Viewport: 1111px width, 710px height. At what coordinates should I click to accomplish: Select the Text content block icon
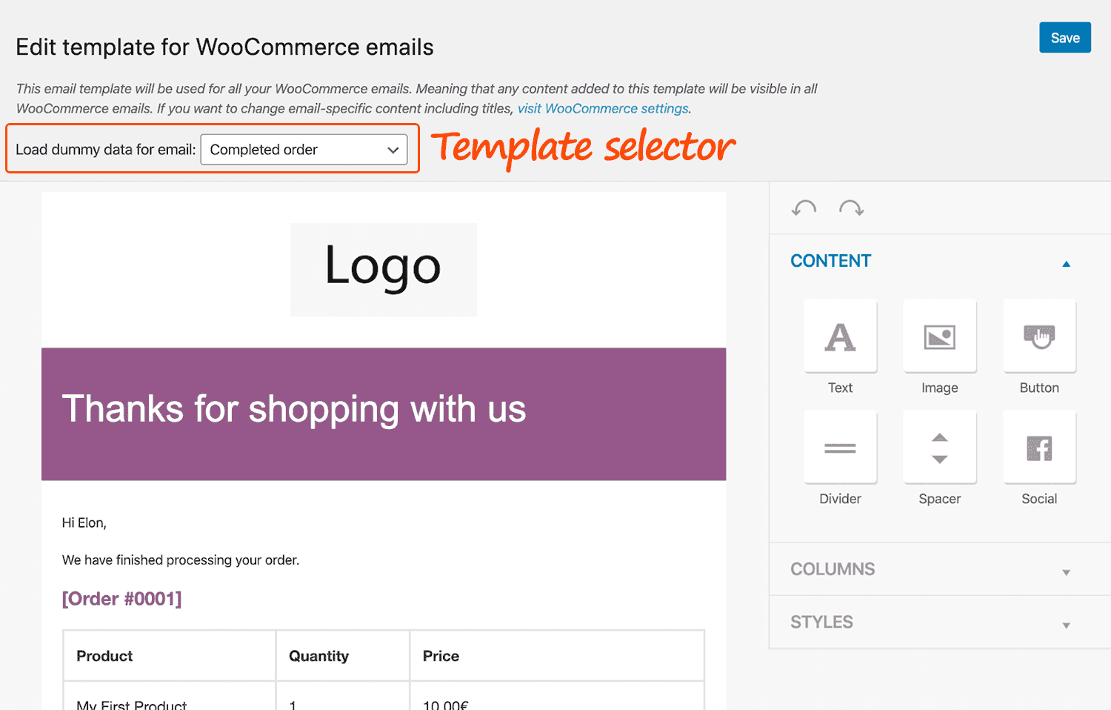[840, 336]
